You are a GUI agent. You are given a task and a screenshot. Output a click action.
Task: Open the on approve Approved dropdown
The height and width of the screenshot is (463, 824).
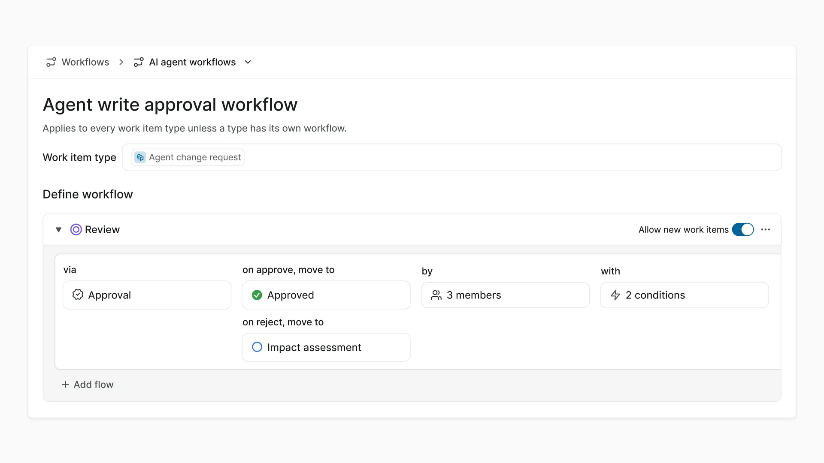326,295
